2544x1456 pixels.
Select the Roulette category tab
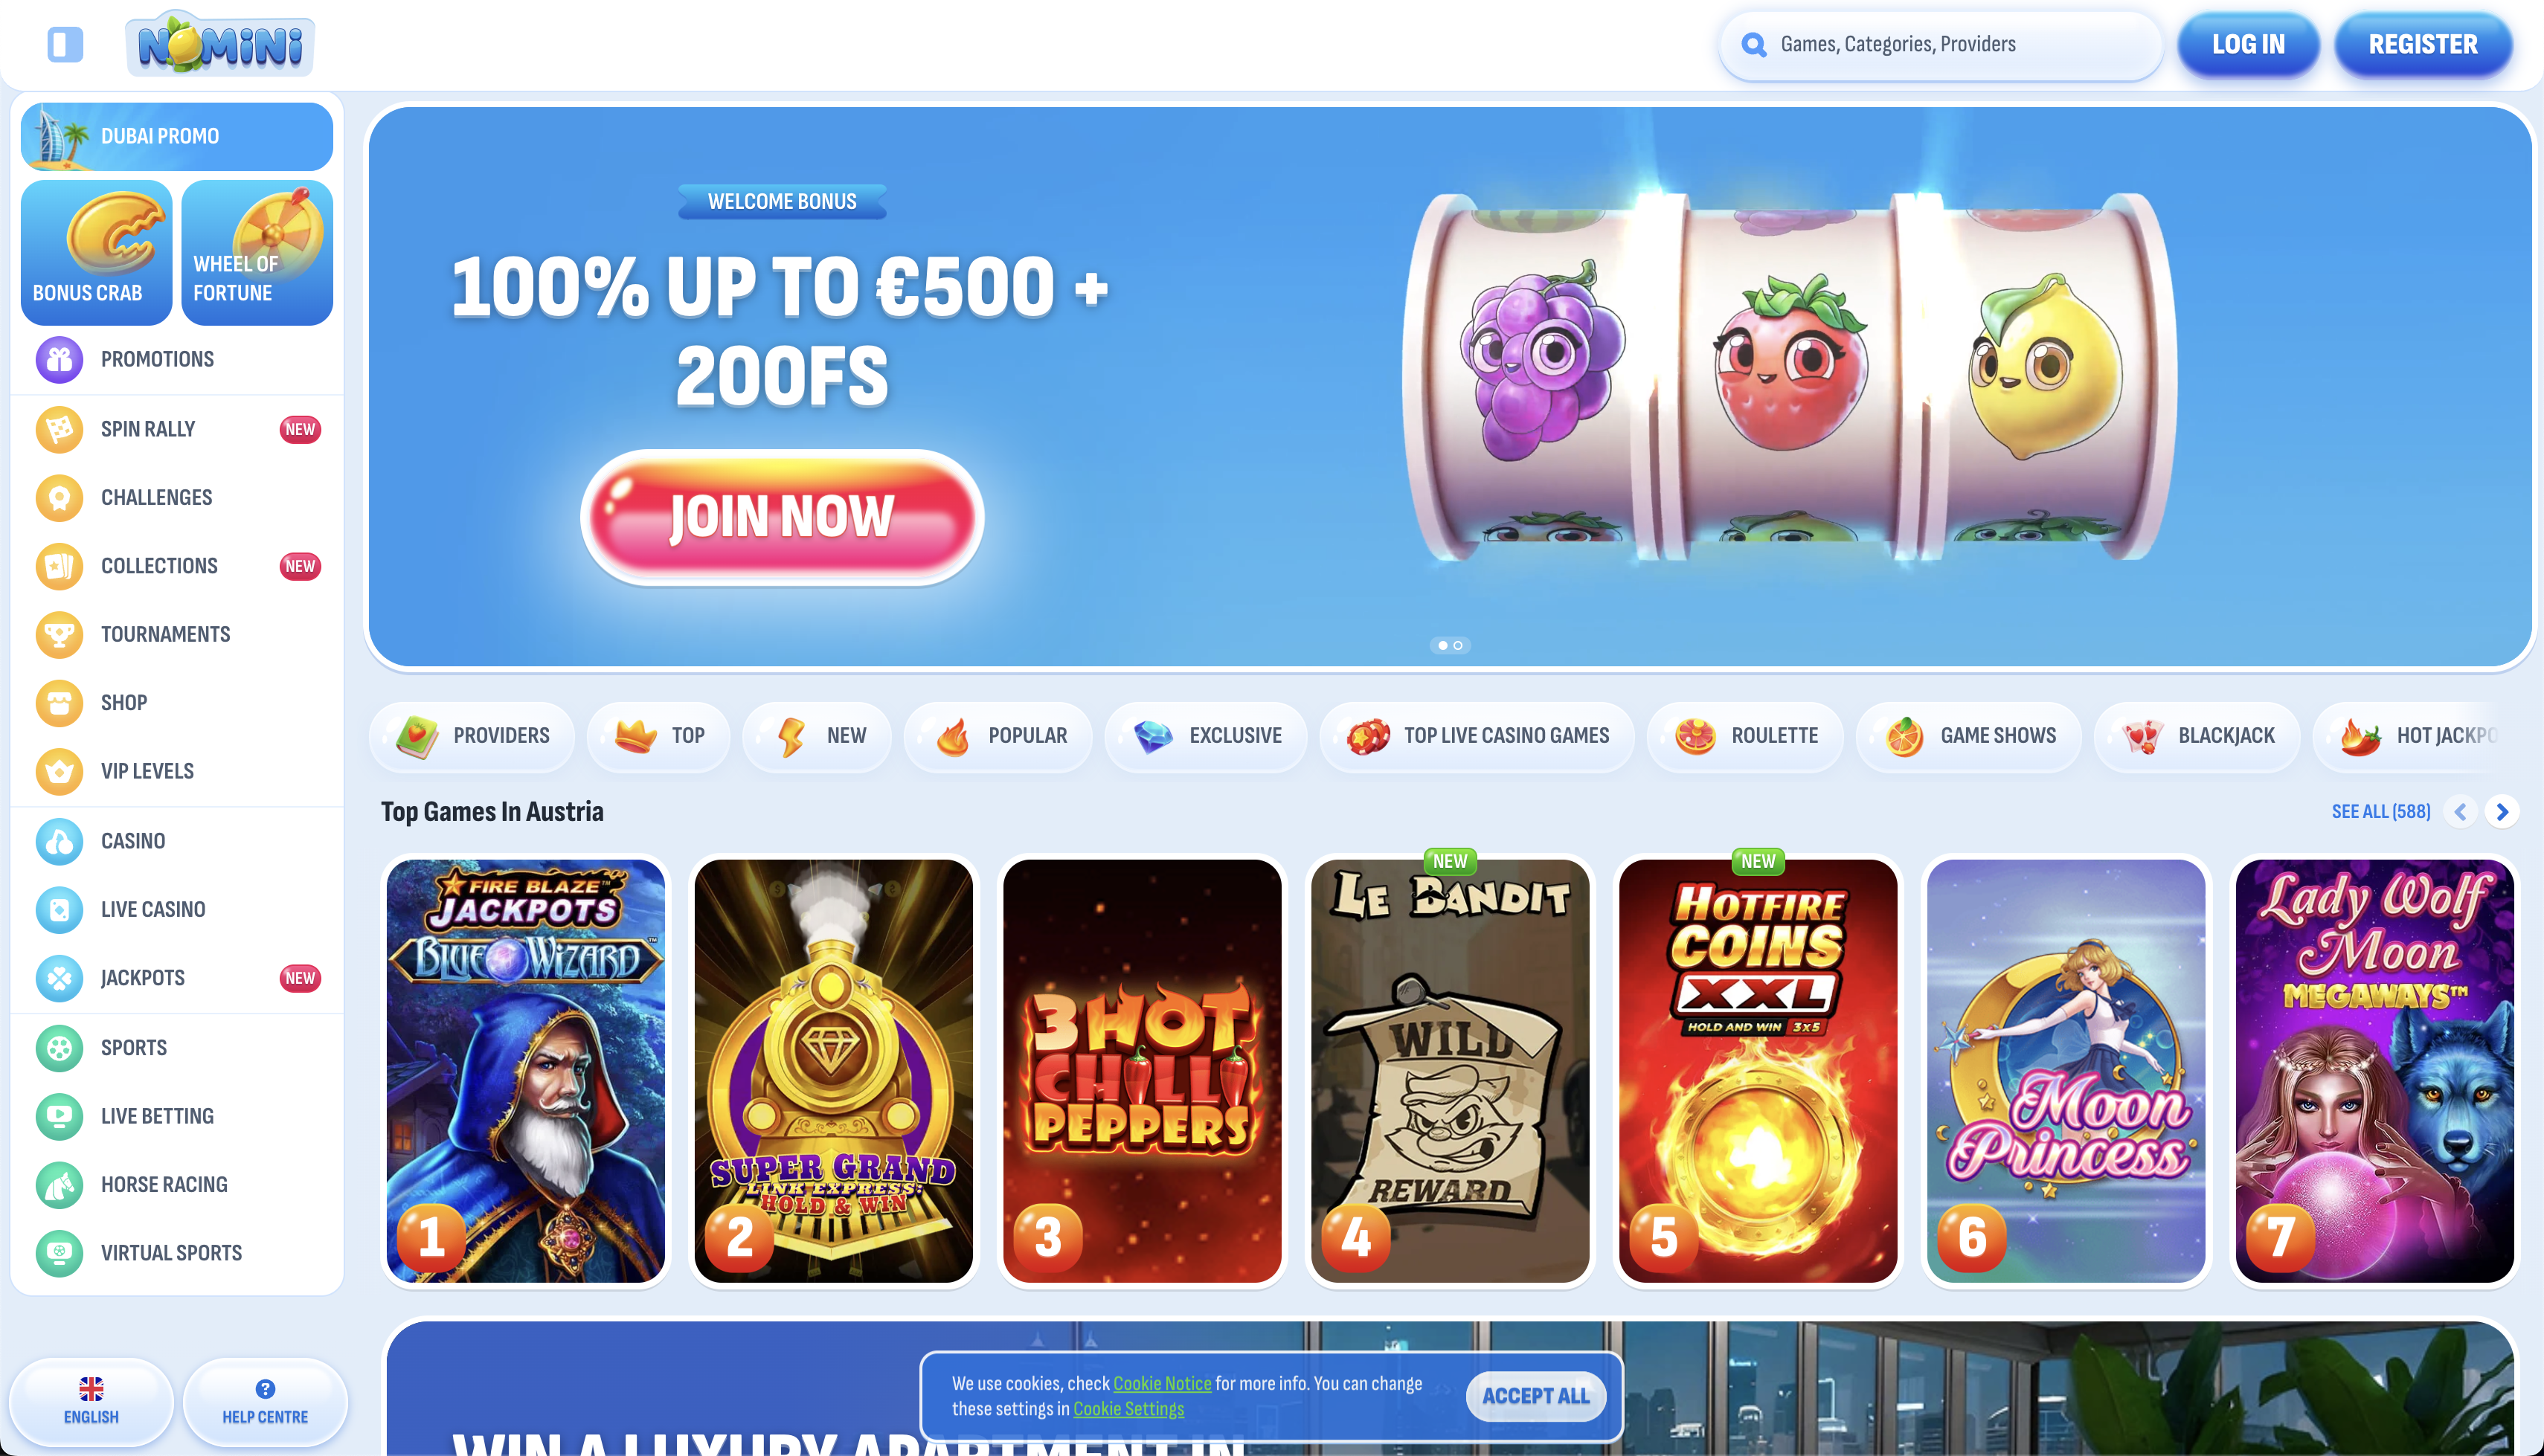(x=1746, y=736)
